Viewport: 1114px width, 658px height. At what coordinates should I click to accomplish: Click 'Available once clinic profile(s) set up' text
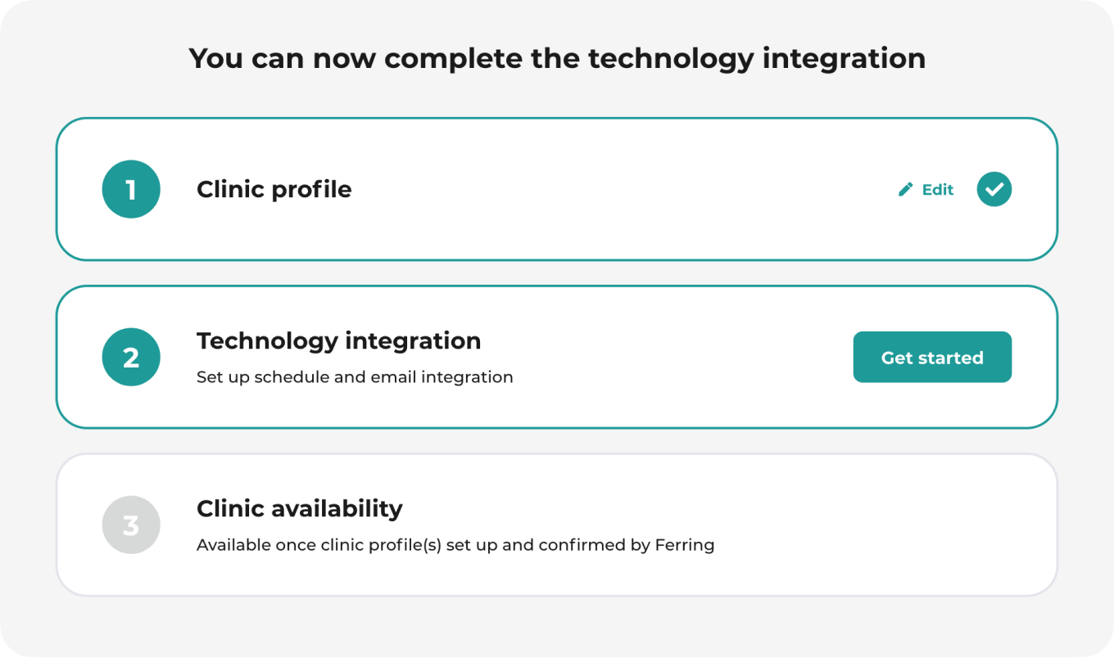click(x=346, y=545)
